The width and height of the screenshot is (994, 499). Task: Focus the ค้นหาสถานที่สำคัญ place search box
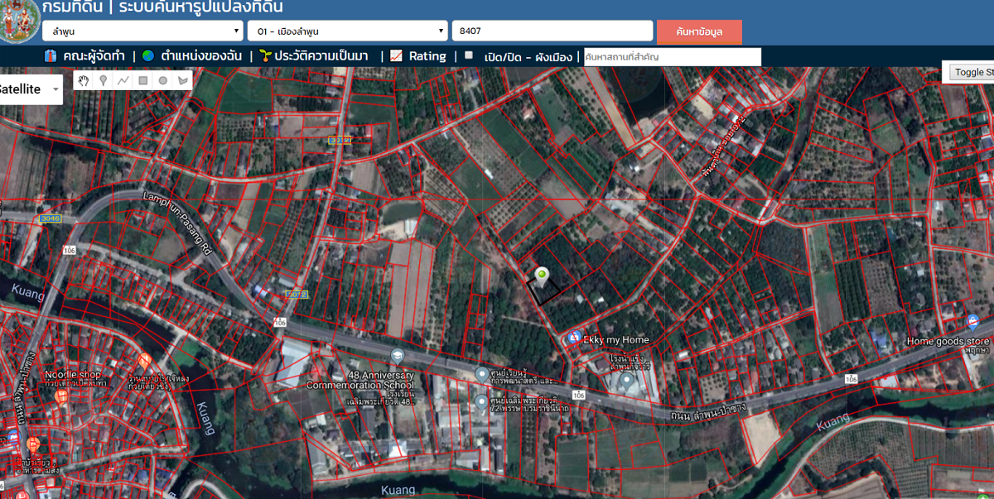(672, 57)
